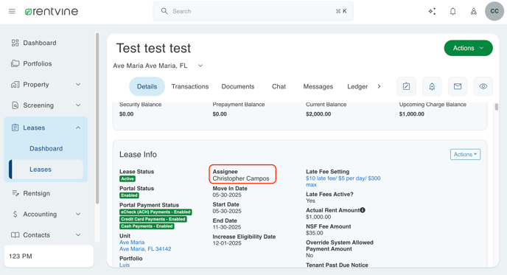The width and height of the screenshot is (507, 275).
Task: Switch to the Transactions tab
Action: pos(190,86)
